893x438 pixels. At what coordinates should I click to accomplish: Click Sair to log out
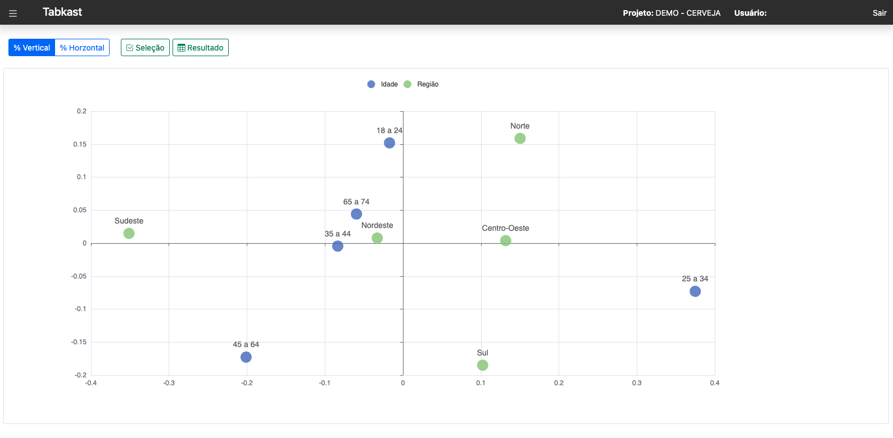[x=879, y=13]
